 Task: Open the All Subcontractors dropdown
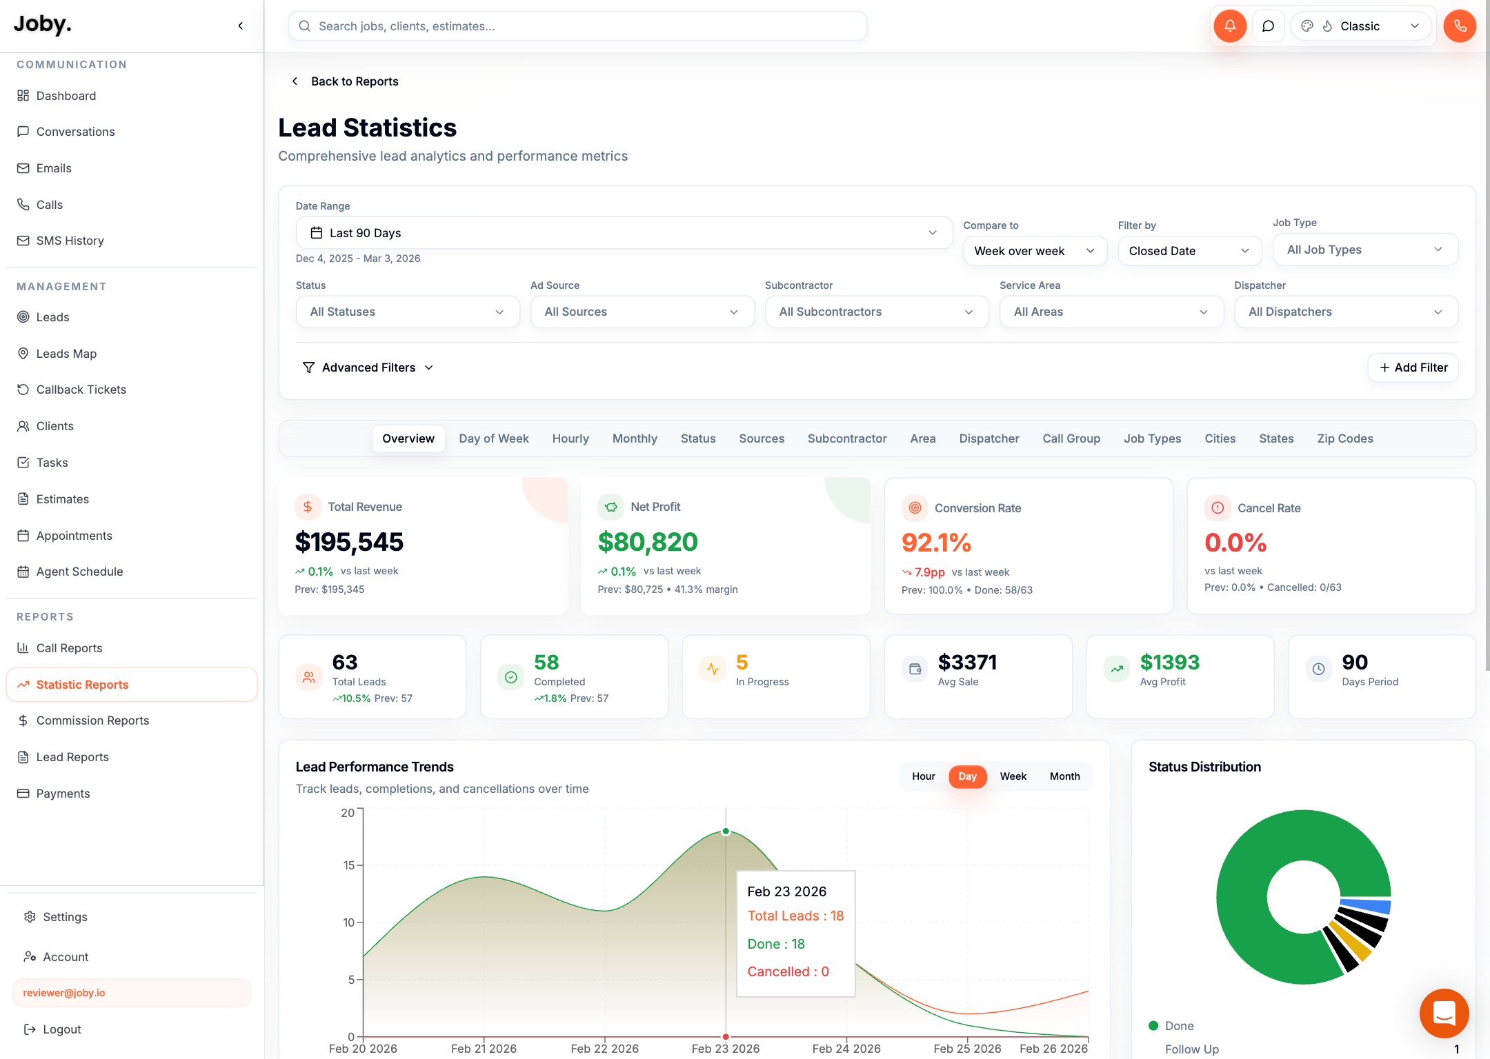876,312
